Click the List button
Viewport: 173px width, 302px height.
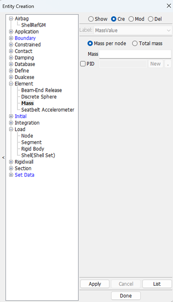(x=157, y=284)
